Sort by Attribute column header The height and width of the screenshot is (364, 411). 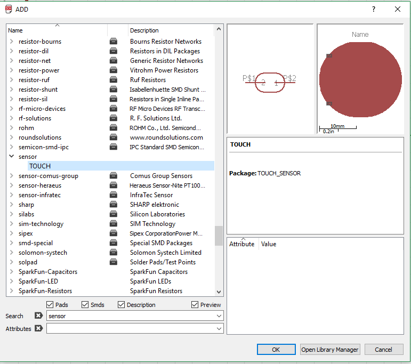pyautogui.click(x=243, y=244)
